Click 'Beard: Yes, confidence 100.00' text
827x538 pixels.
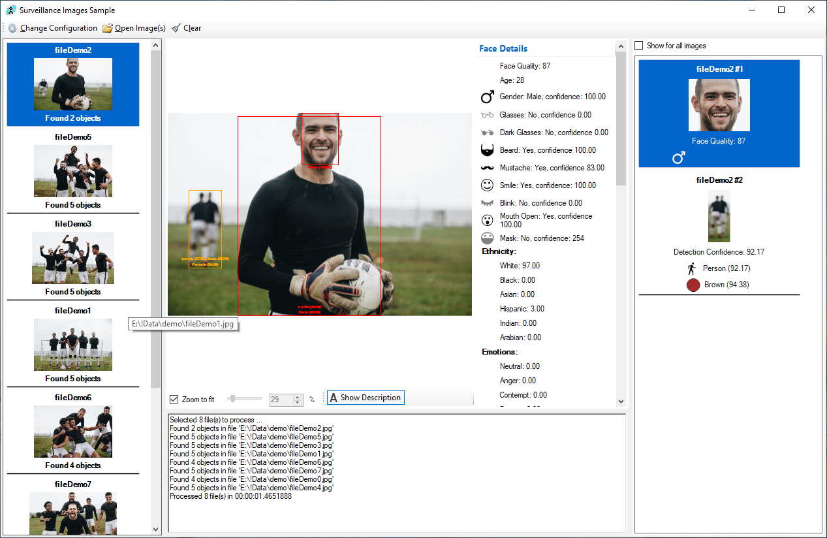(x=548, y=150)
